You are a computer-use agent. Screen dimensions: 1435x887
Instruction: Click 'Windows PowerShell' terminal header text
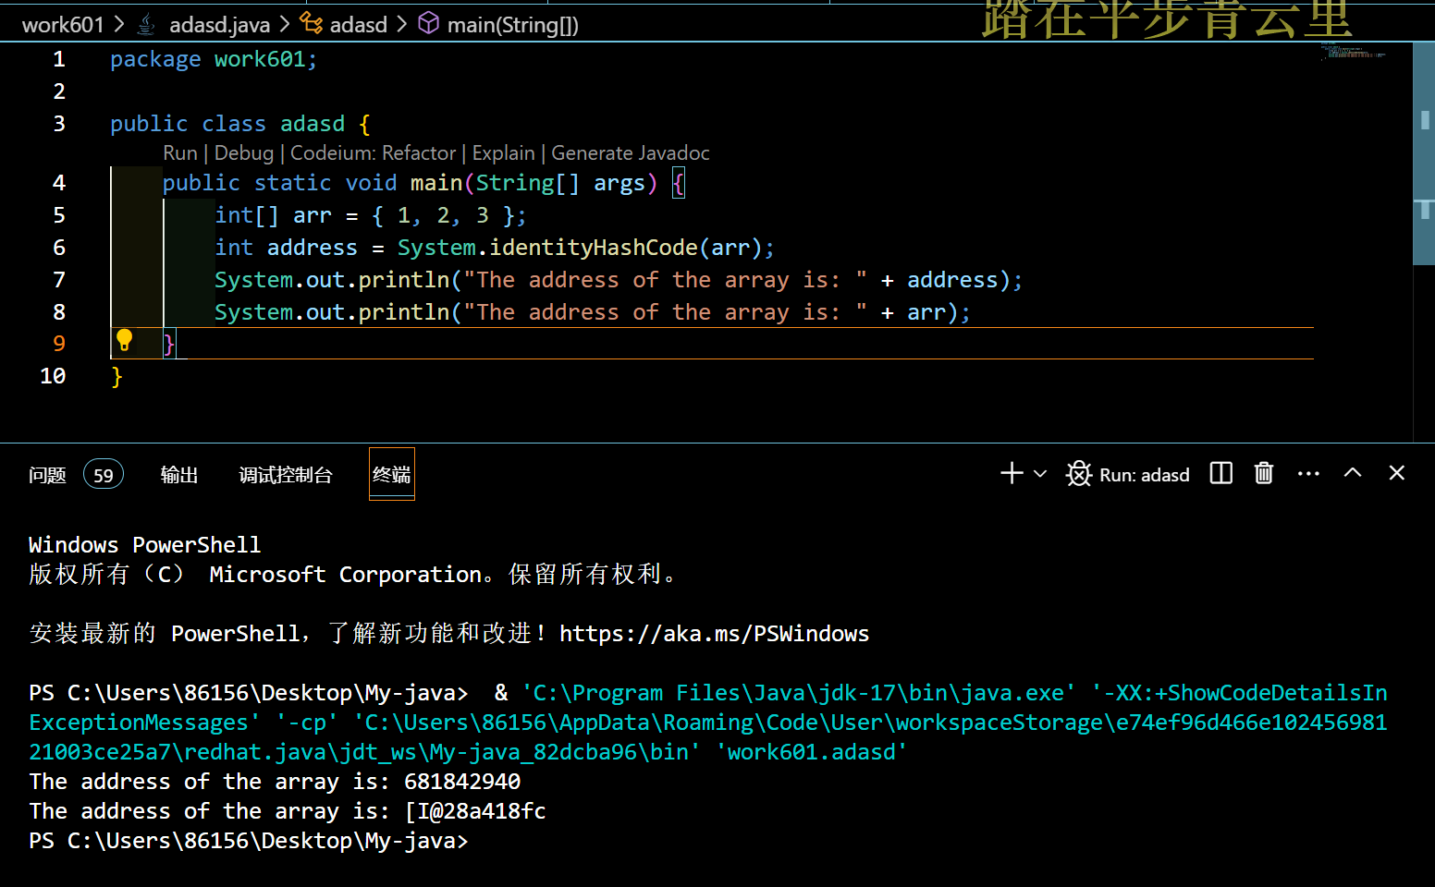(x=145, y=545)
